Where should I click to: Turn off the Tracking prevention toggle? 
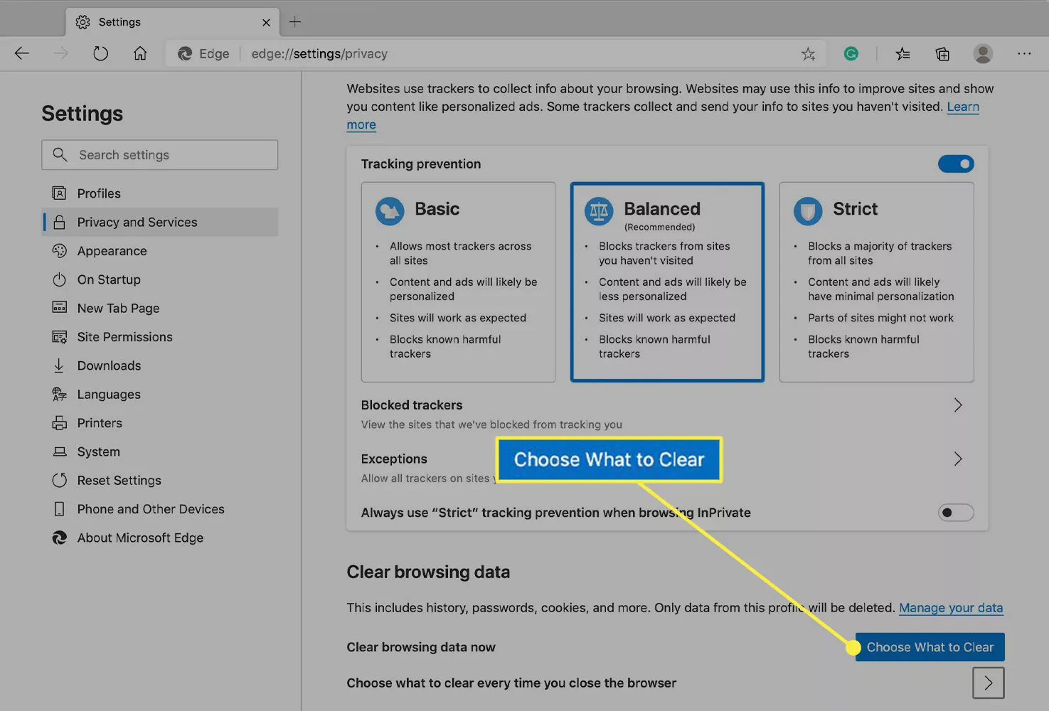(x=956, y=164)
